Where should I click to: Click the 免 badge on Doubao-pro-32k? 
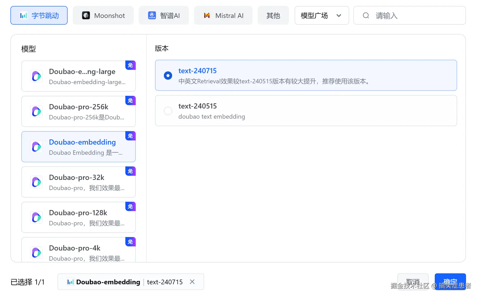[130, 171]
